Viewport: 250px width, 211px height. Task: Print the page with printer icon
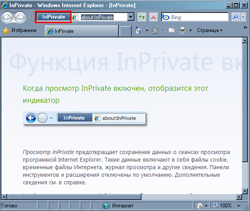click(182, 30)
